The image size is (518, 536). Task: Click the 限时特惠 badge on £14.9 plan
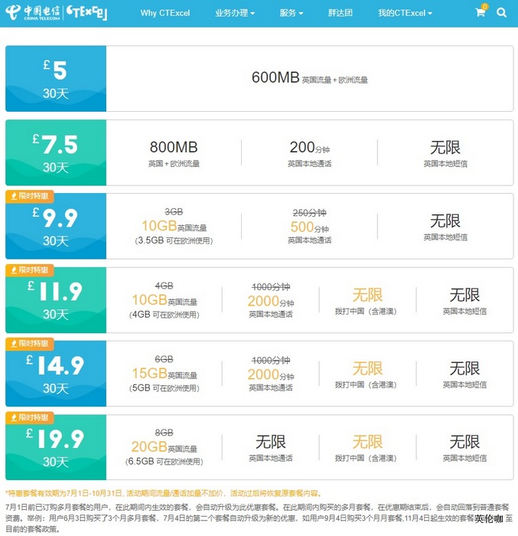28,344
